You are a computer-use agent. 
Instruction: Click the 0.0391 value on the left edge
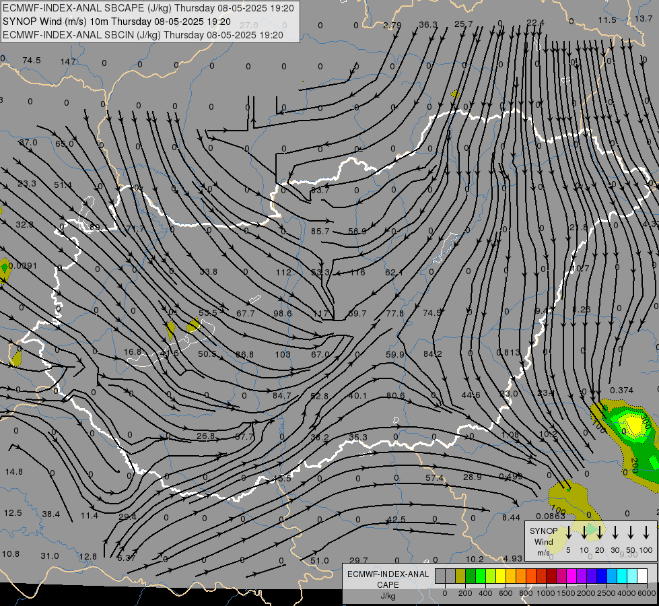[23, 266]
